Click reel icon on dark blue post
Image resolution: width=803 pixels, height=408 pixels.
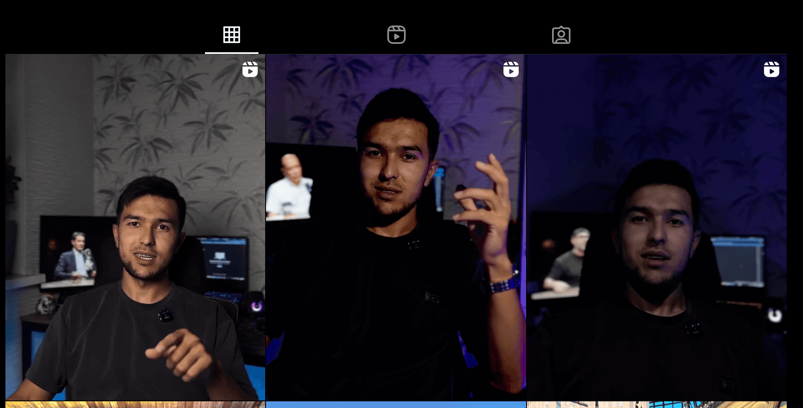pos(772,69)
